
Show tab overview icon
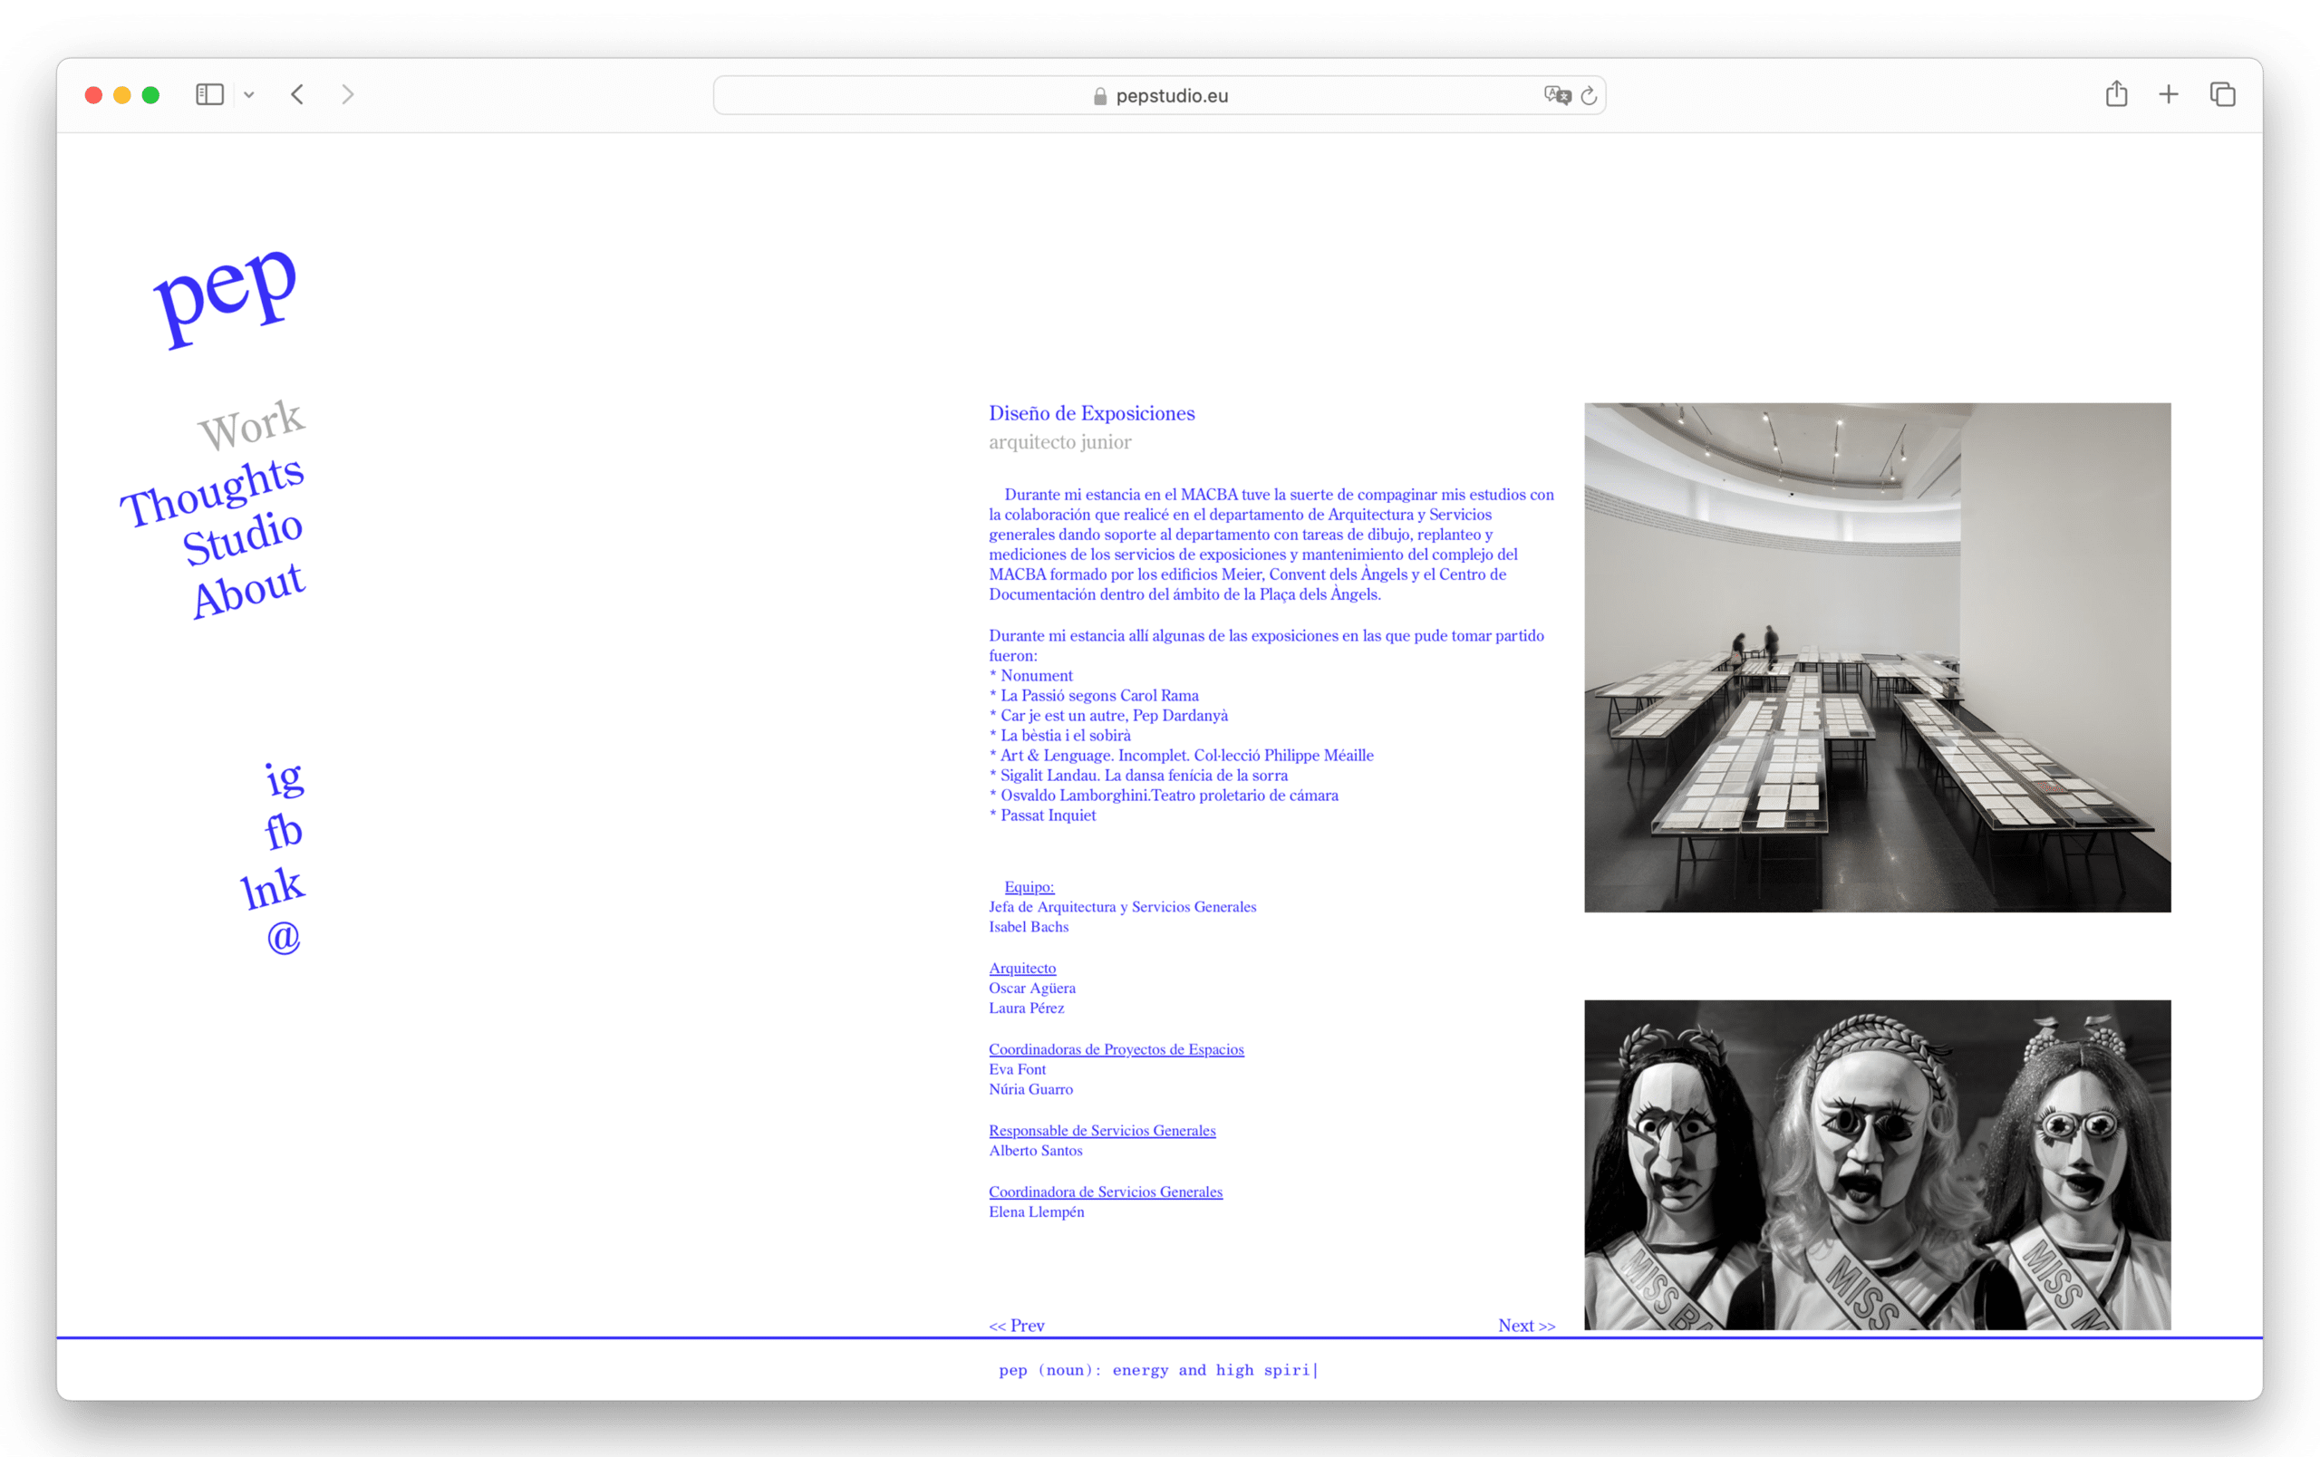coord(2222,94)
